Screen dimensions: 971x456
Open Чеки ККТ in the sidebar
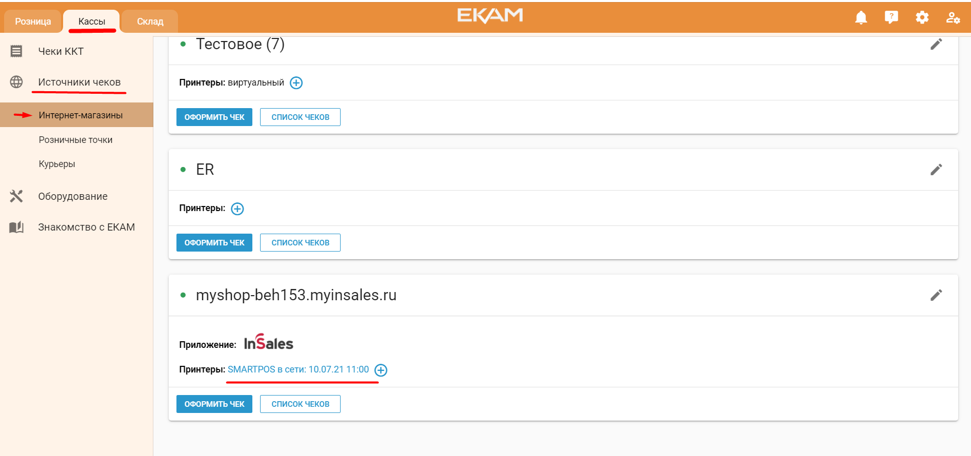(x=61, y=51)
